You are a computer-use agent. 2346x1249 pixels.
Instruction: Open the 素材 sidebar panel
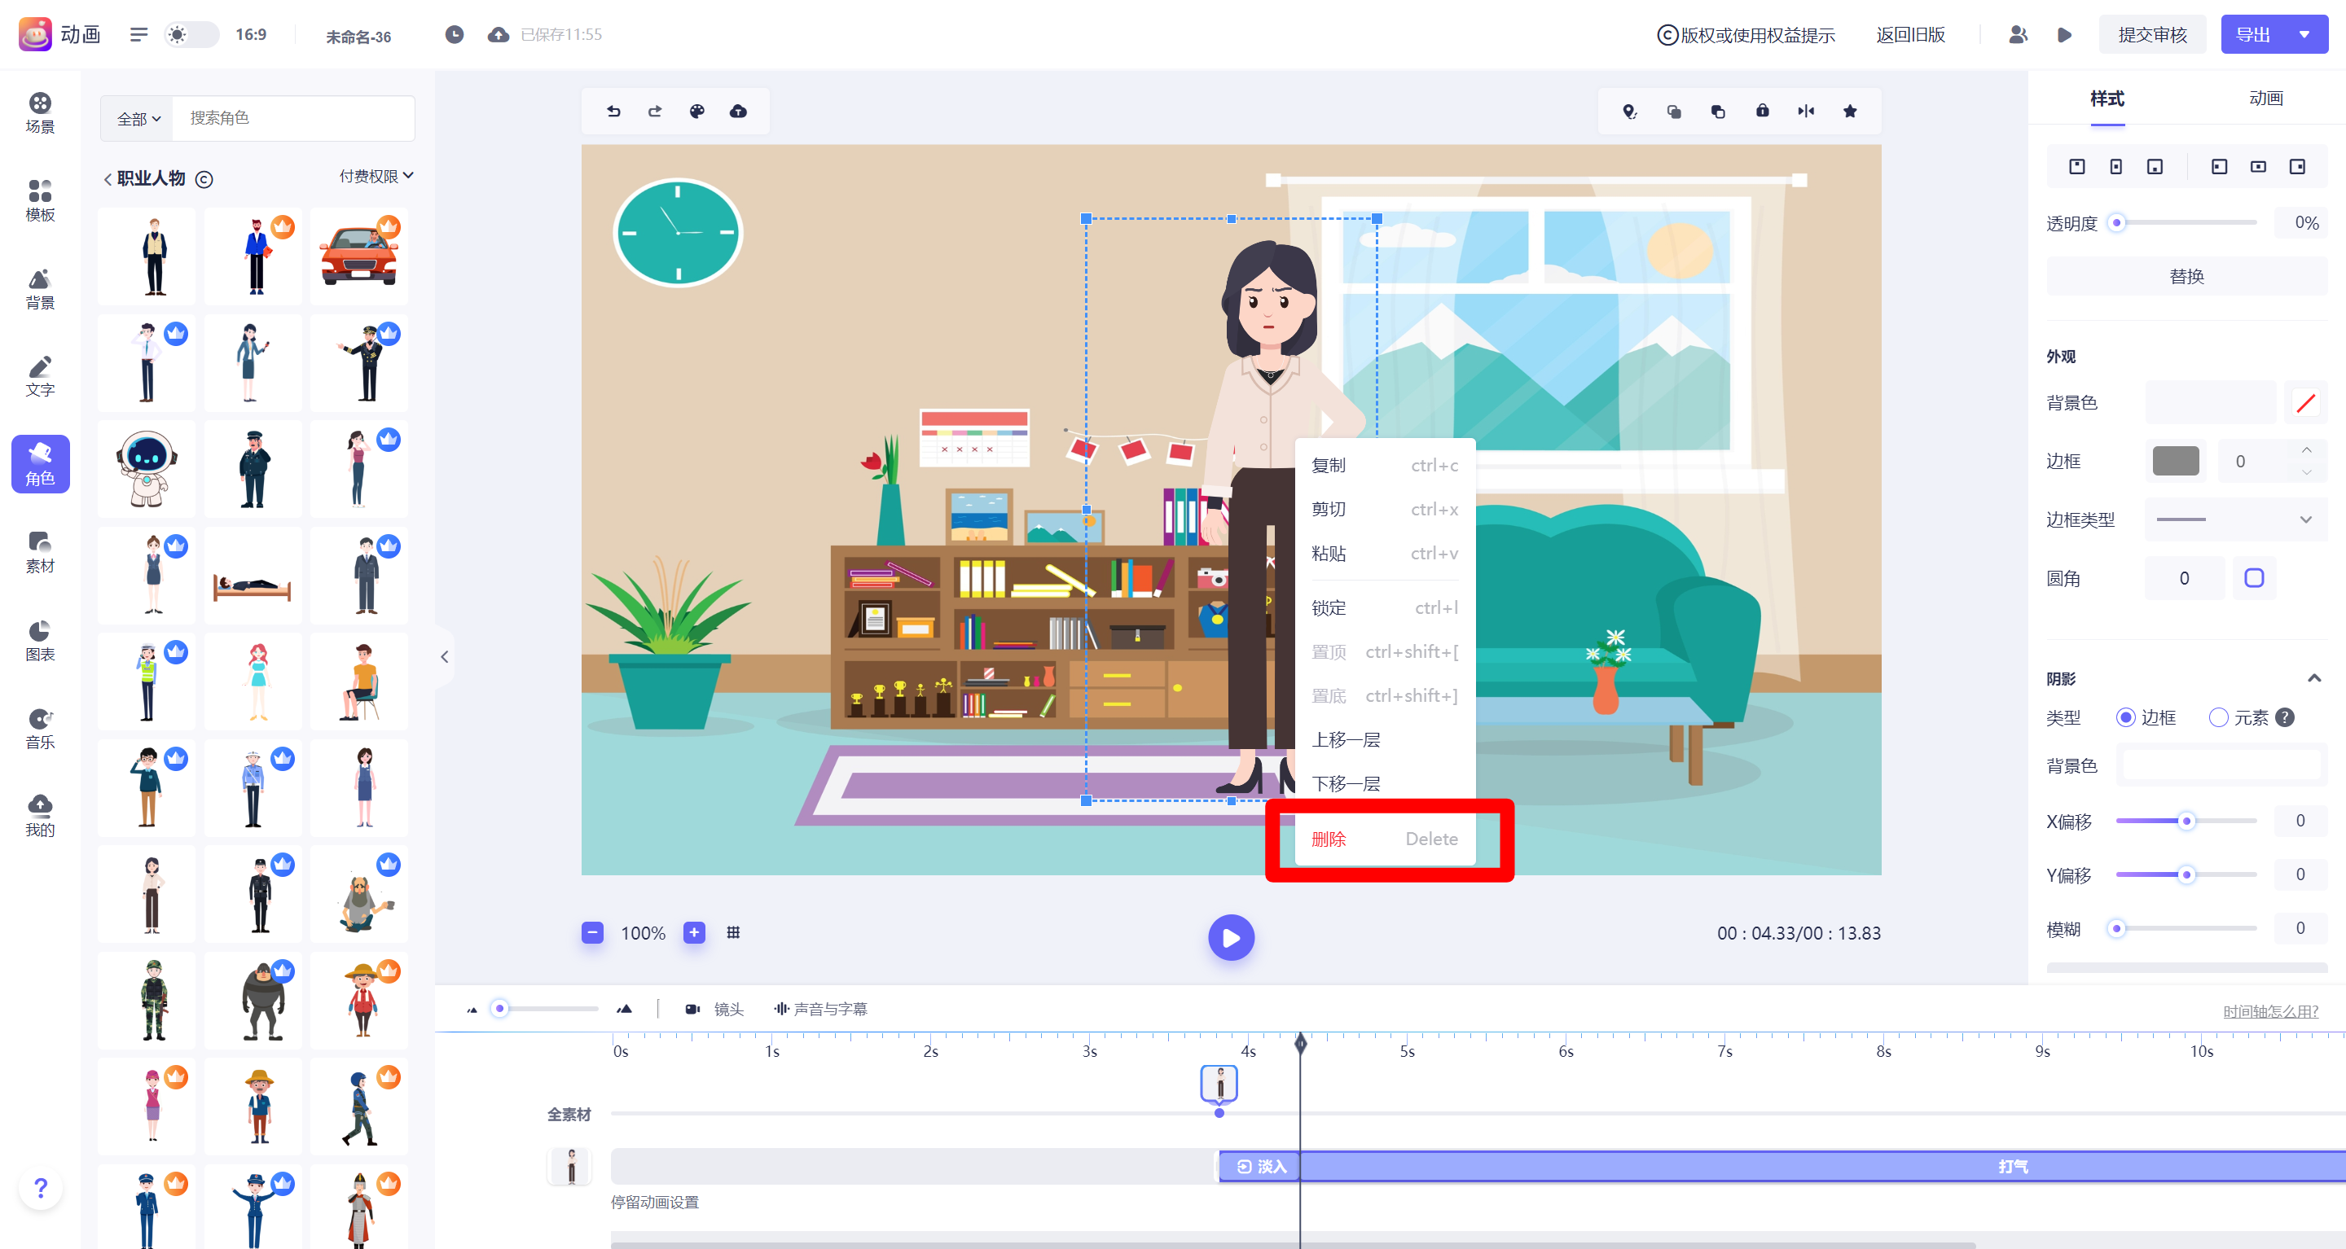tap(40, 553)
